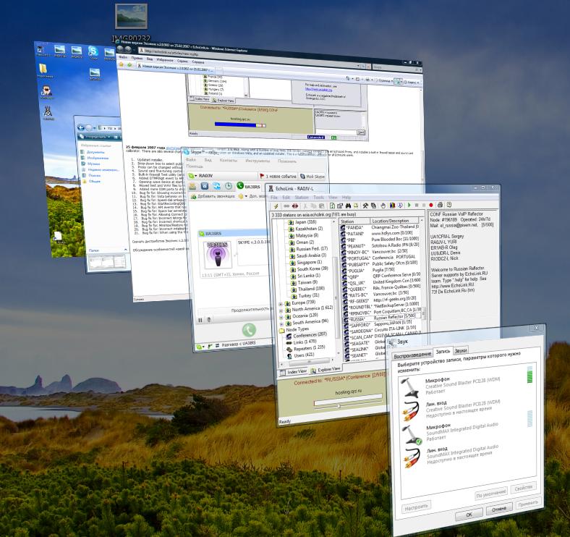This screenshot has width=570, height=537.
Task: Click the Print icon in EchoLink toolbar
Action: 441,205
